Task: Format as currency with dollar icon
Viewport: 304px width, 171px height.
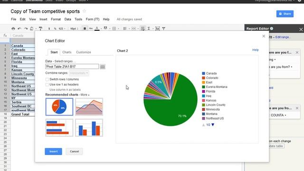Action: tap(49, 28)
